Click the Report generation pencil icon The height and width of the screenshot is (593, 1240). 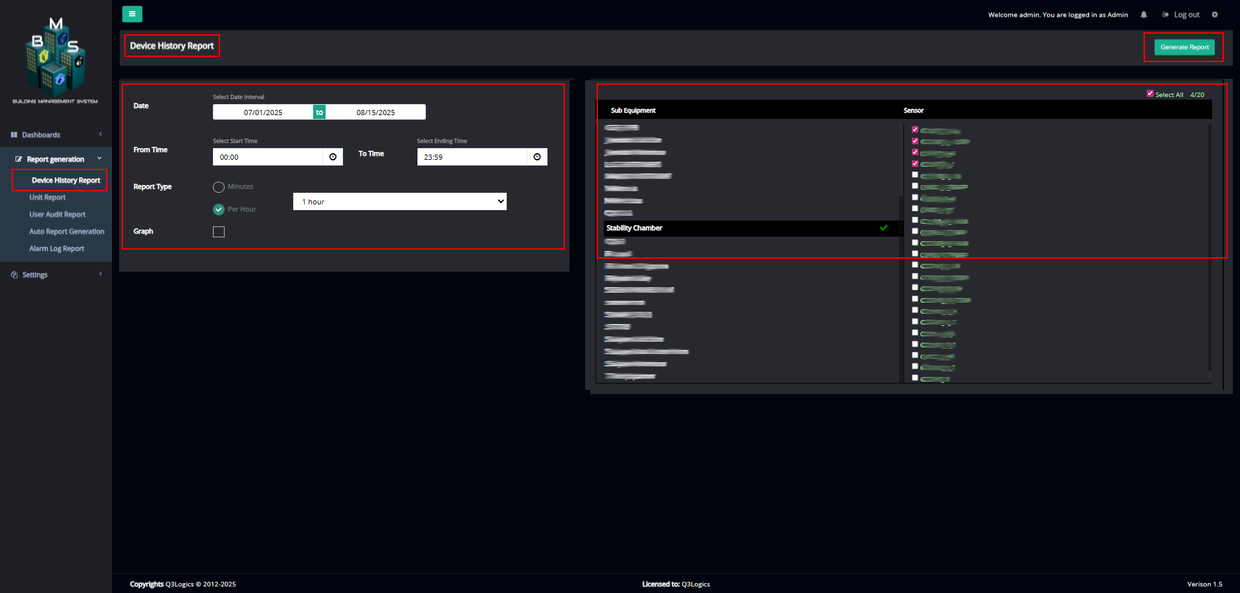(x=19, y=158)
